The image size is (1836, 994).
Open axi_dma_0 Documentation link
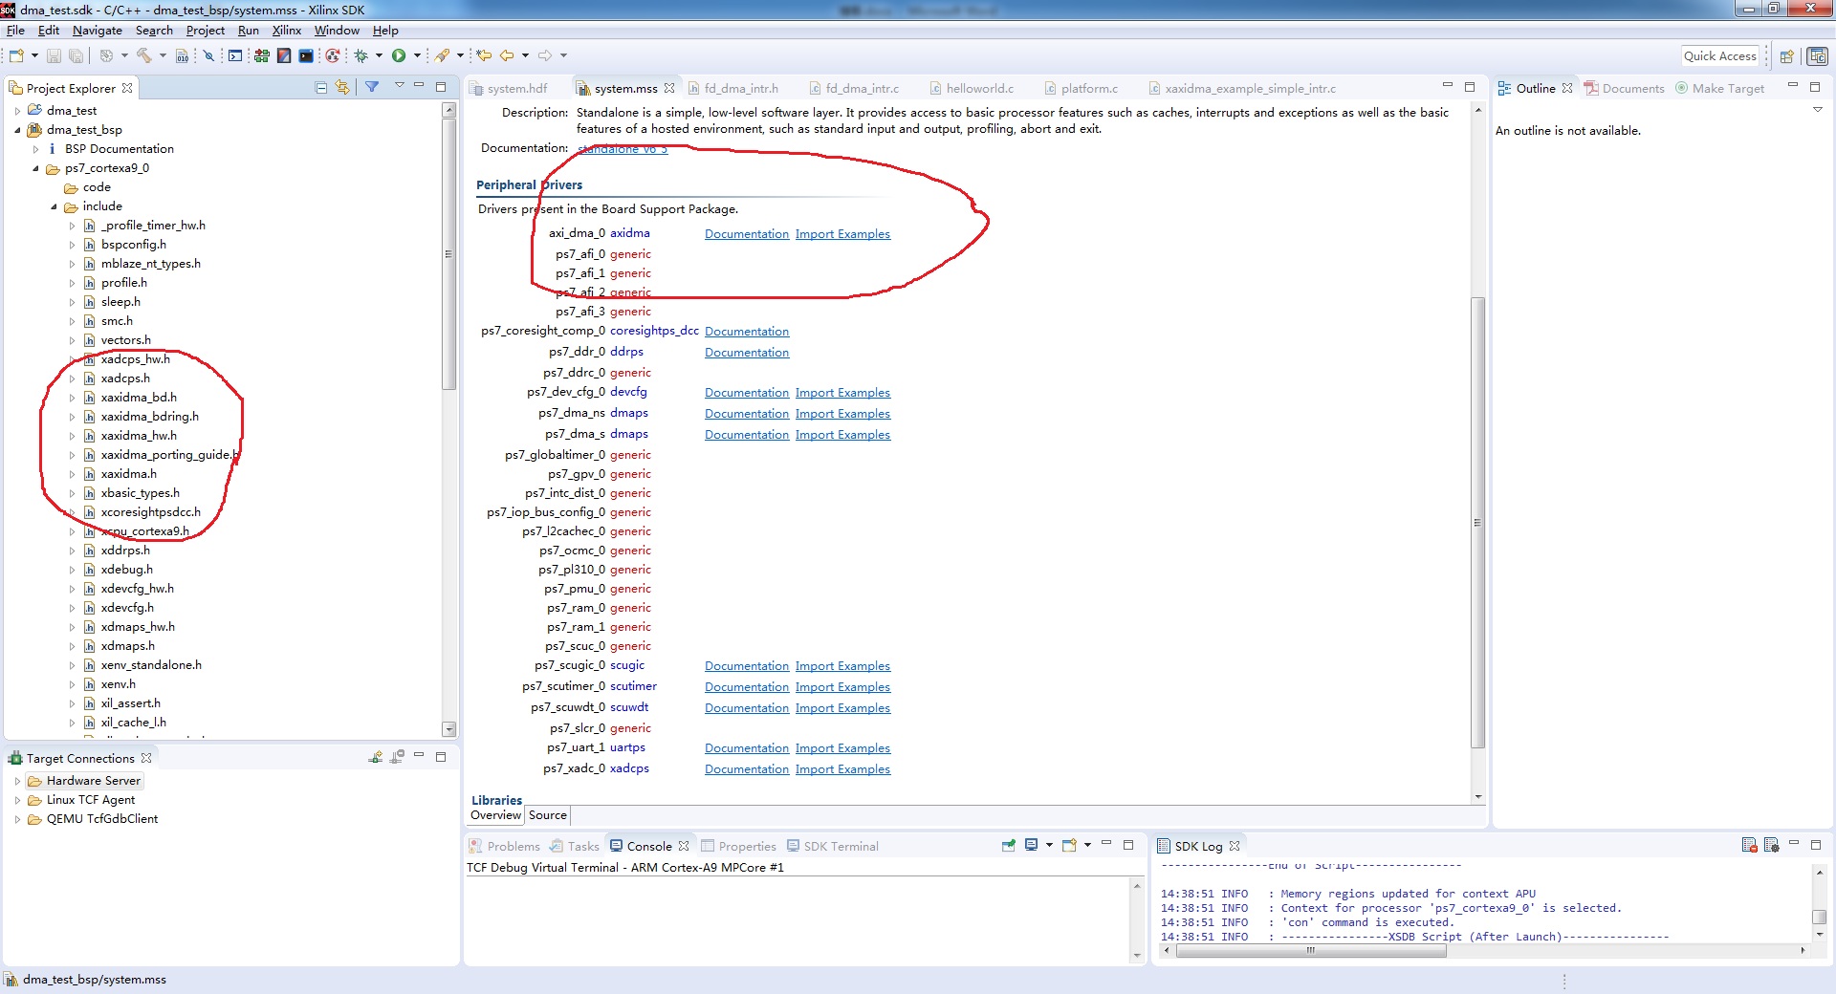coord(747,234)
